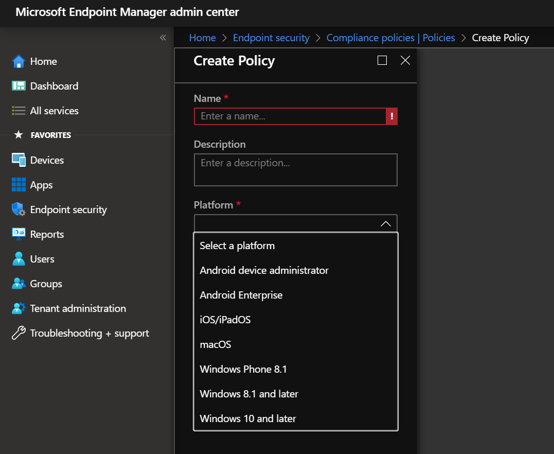Click the FAVORITES star icon
Screen dimensions: 554x454
pos(19,135)
